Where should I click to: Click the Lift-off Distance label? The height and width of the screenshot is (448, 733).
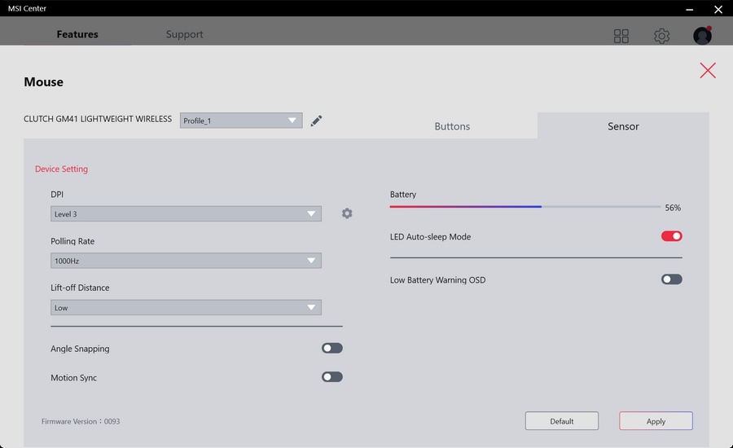coord(80,288)
